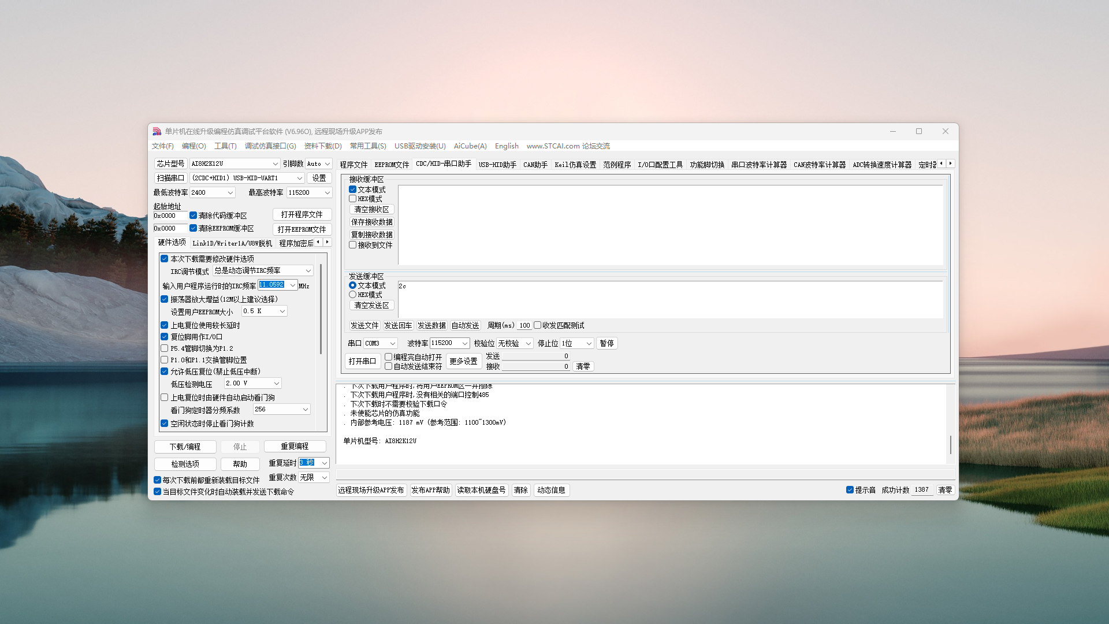The height and width of the screenshot is (624, 1109).
Task: Enable P5.4管脚切换为P1.2 option
Action: point(165,348)
